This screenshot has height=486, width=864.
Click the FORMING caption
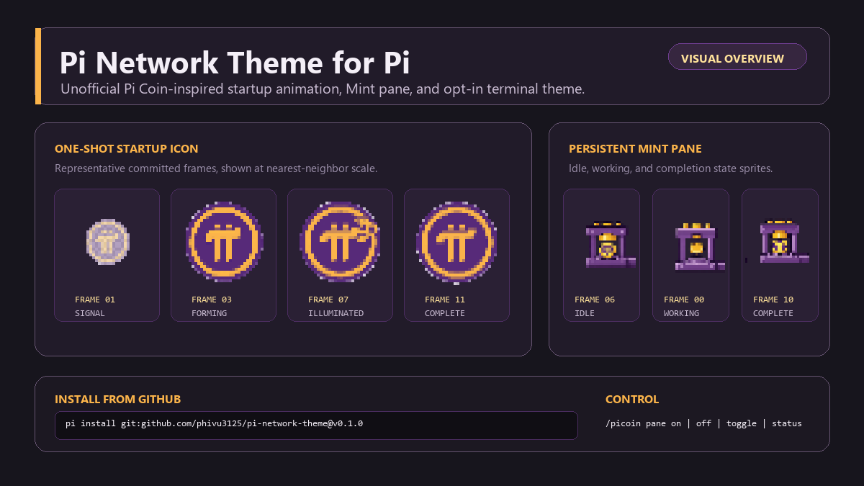(x=210, y=313)
